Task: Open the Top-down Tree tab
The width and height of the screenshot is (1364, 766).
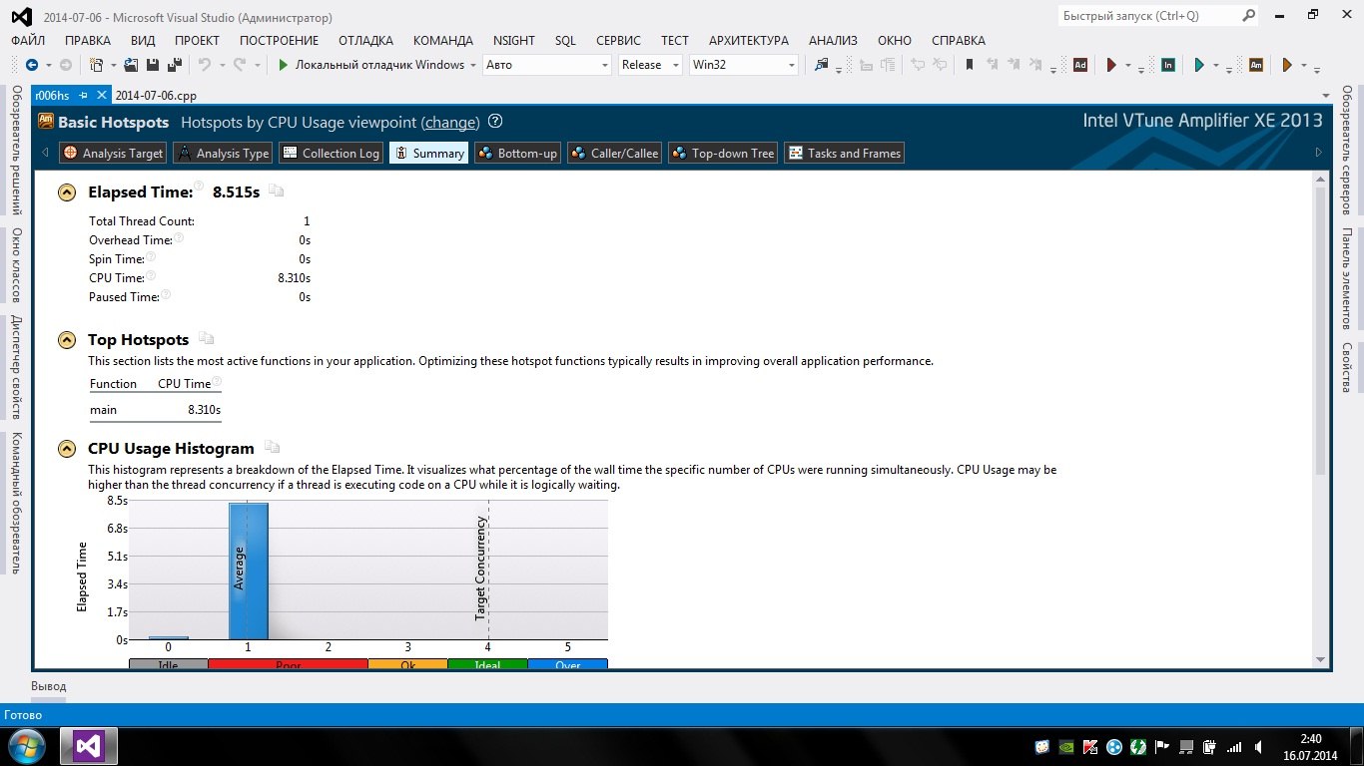Action: click(723, 153)
